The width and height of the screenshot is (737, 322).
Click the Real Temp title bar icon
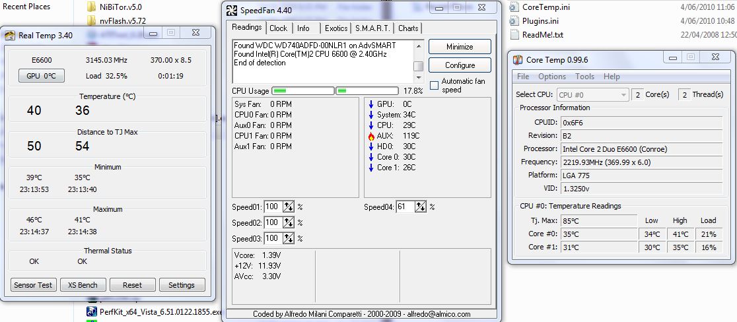click(10, 36)
